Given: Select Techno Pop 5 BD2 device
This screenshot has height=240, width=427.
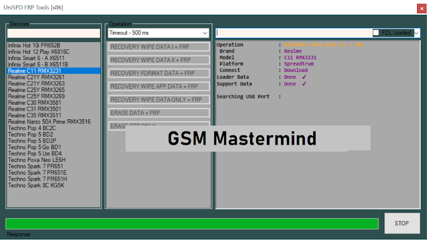Looking at the screenshot, I should (53, 135).
